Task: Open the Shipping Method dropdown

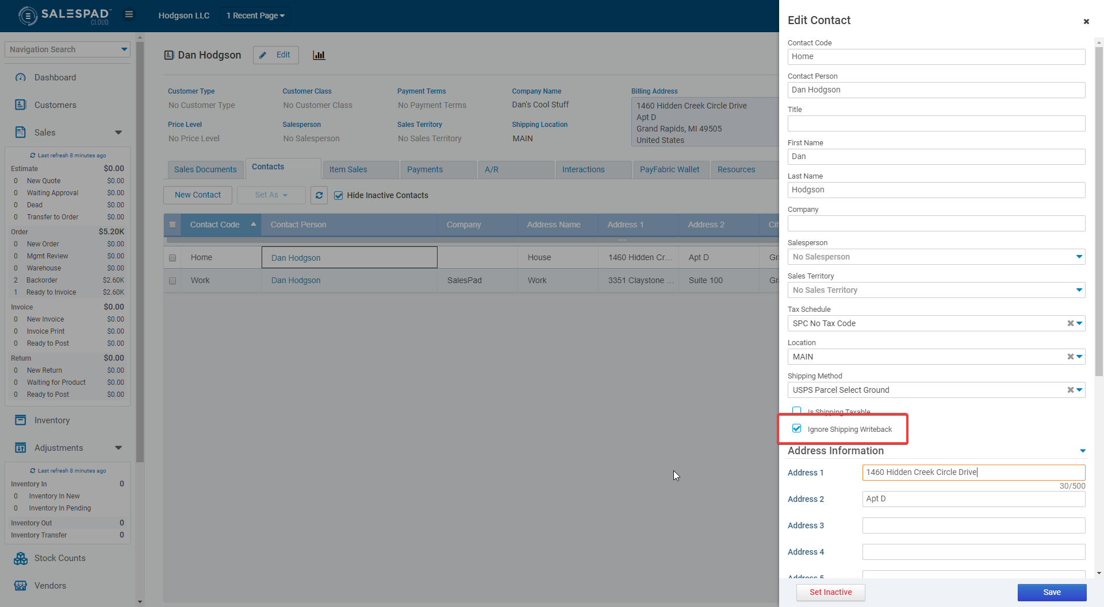Action: 1079,390
